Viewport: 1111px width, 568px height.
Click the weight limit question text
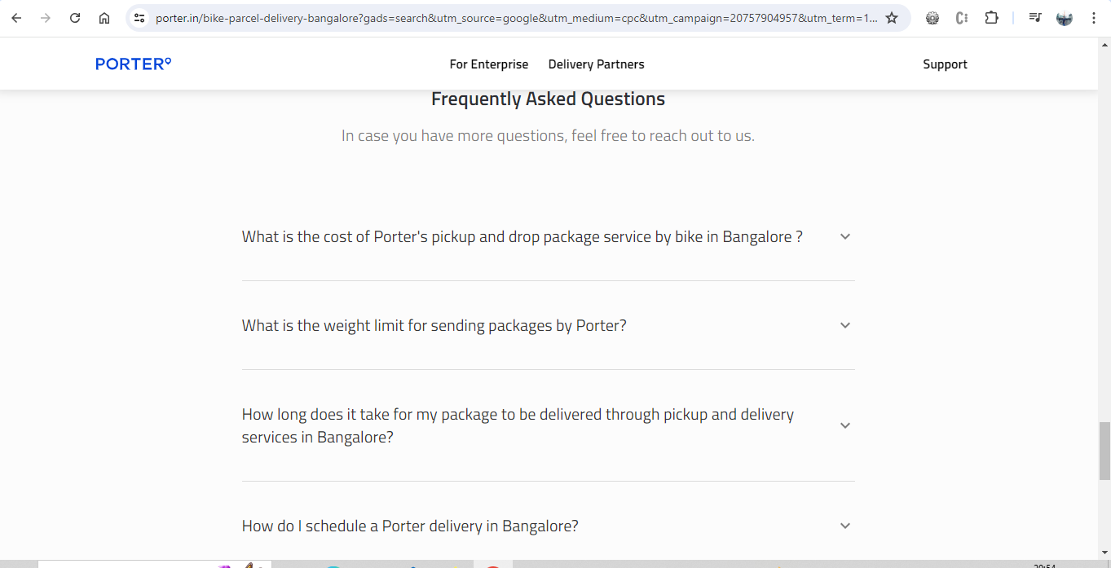click(x=434, y=326)
